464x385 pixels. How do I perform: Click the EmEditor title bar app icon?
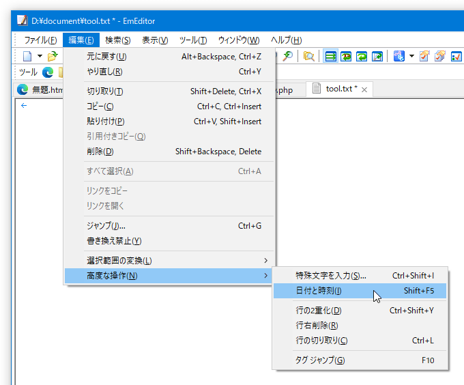pyautogui.click(x=23, y=20)
